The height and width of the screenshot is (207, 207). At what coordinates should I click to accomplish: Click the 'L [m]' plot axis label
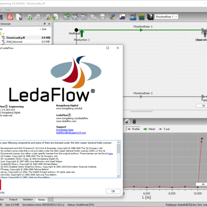click(147, 197)
